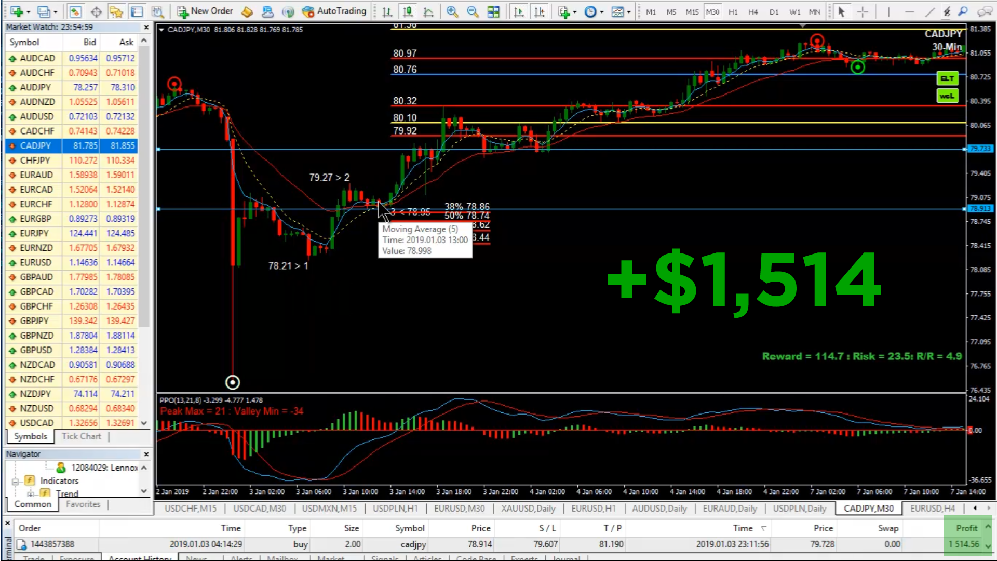Select the H4 timeframe
The width and height of the screenshot is (997, 561).
753,11
